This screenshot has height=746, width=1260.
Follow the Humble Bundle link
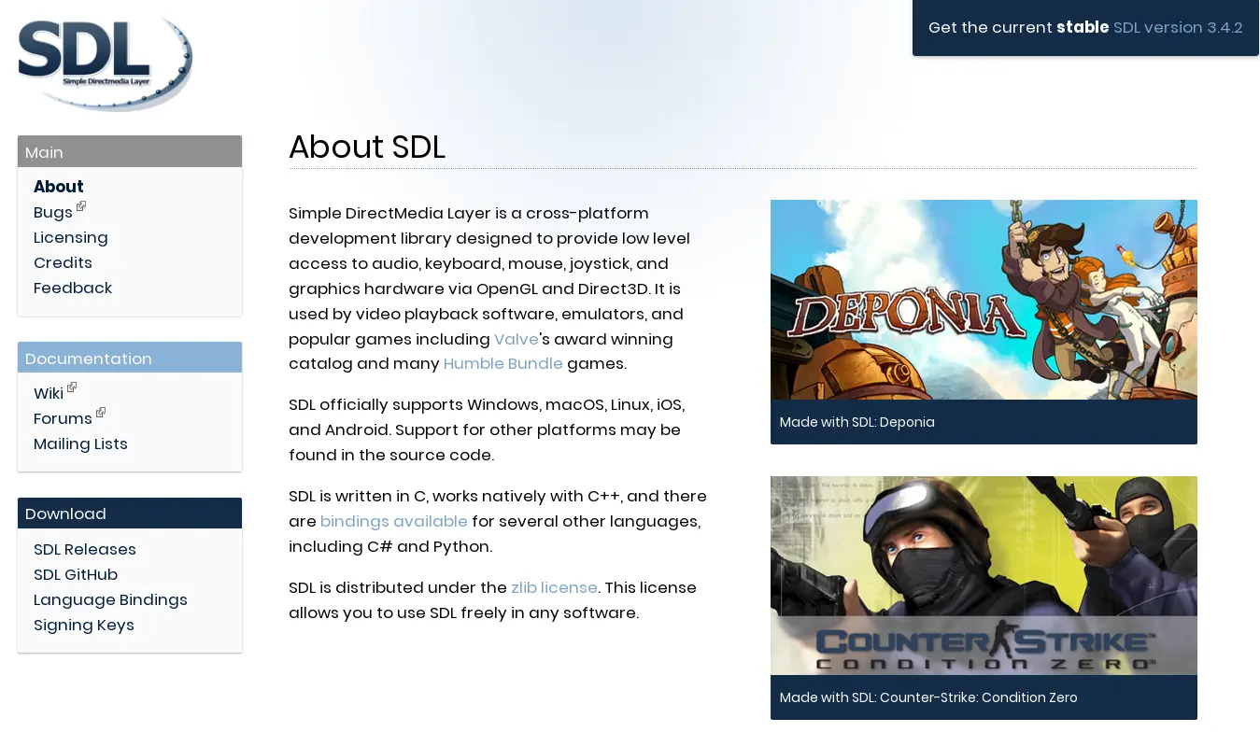coord(503,364)
